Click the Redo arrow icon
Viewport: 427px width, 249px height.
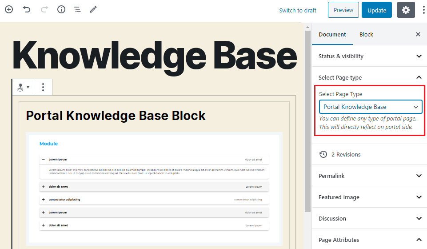tap(44, 9)
